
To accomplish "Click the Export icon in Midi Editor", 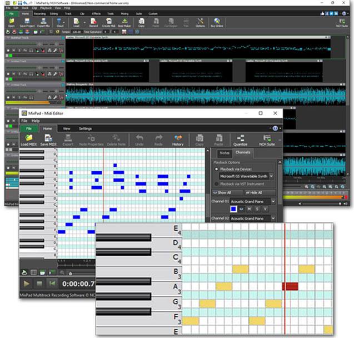I will point(68,140).
